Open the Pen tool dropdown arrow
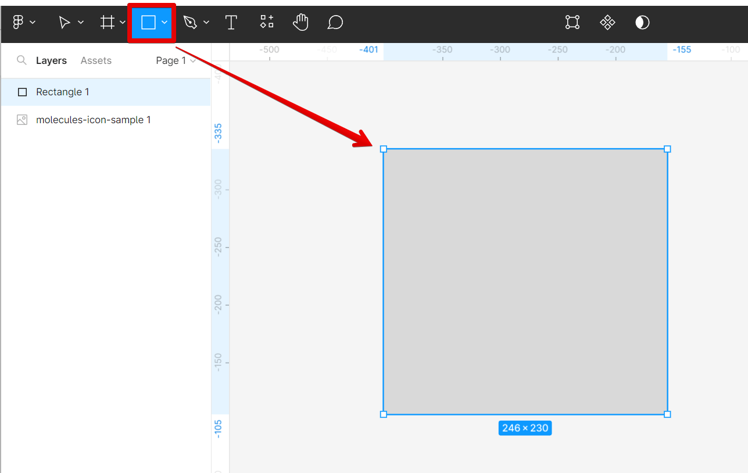The width and height of the screenshot is (748, 473). pos(205,22)
